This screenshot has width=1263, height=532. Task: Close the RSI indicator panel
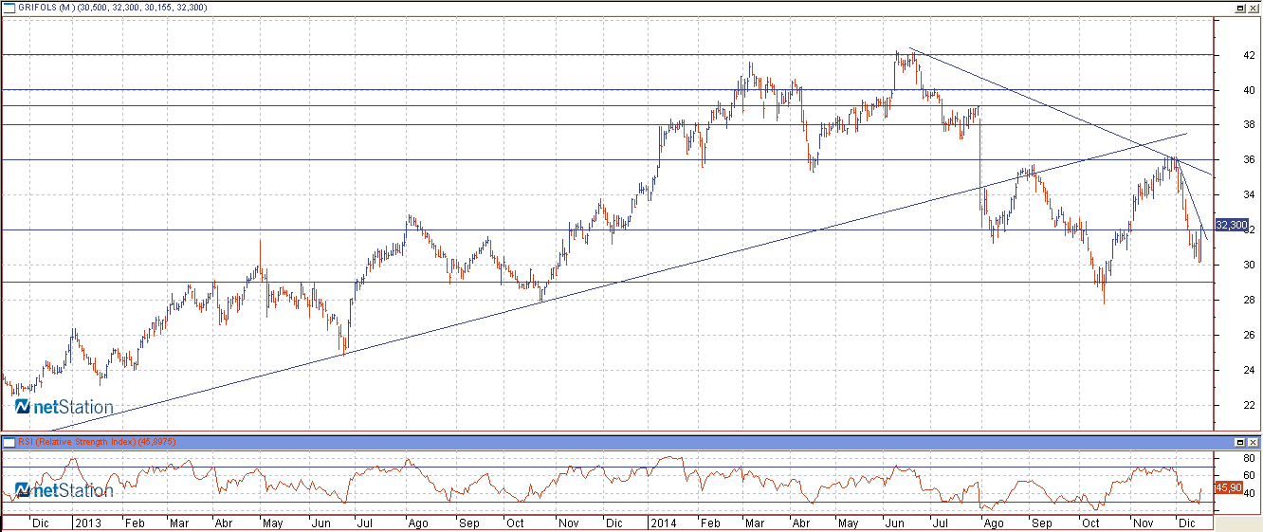(x=1253, y=442)
